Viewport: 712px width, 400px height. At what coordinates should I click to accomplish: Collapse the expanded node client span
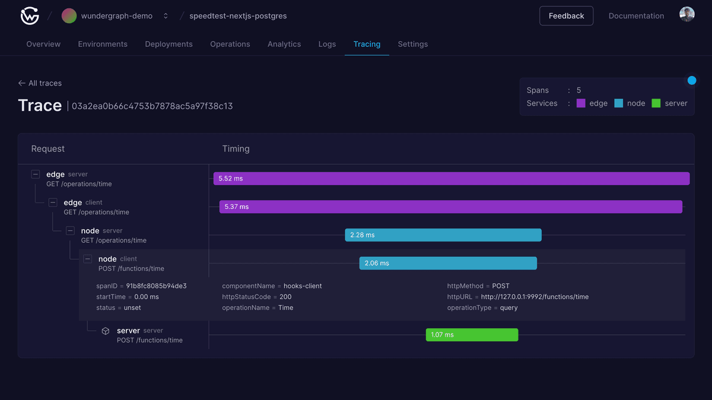(x=87, y=259)
